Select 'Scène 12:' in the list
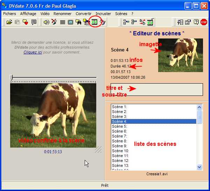The image size is (210, 191). point(154,161)
